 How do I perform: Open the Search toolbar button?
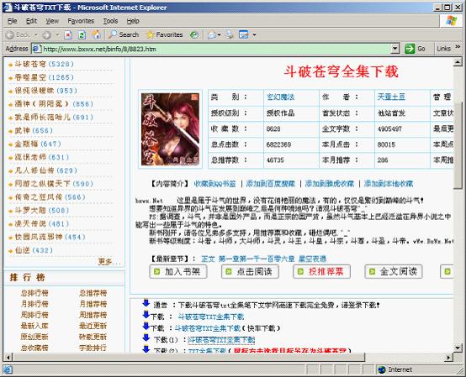[124, 34]
